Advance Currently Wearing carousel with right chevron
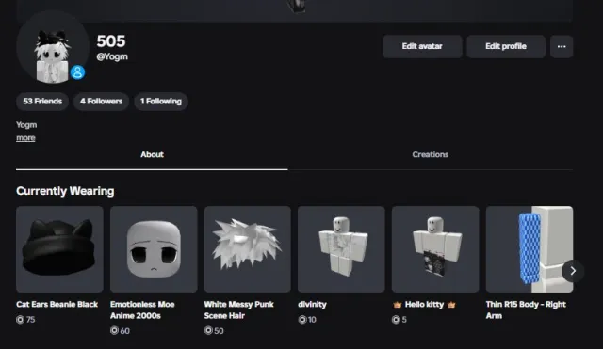This screenshot has height=349, width=603. (573, 271)
